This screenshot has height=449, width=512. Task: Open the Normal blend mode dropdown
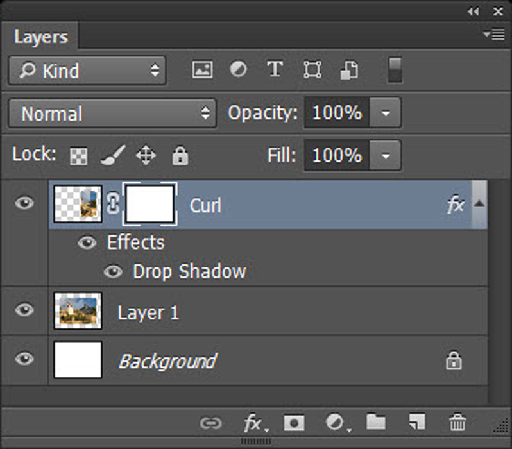pyautogui.click(x=112, y=114)
